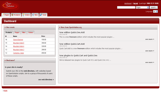The image size is (161, 107).
Task: Click see more for Quick.Cart.Add news
Action: (150, 51)
